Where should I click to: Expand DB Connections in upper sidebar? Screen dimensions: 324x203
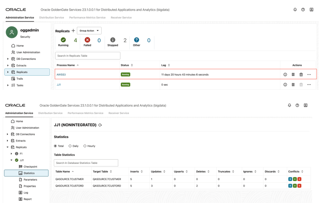pyautogui.click(x=8, y=59)
